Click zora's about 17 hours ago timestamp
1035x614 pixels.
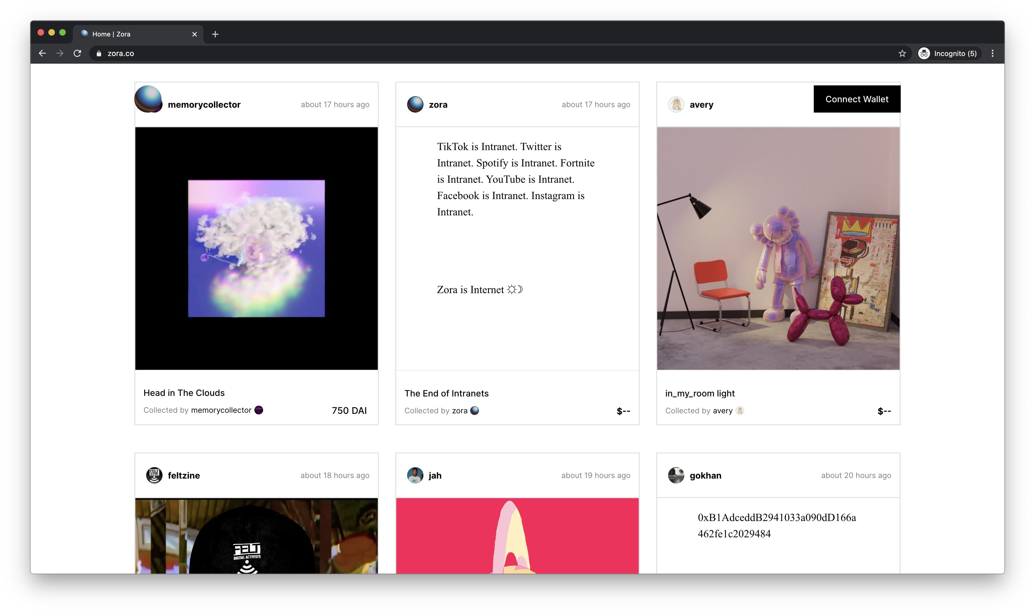[596, 105]
